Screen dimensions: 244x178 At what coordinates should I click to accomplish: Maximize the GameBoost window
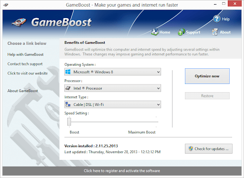(x=224, y=4)
